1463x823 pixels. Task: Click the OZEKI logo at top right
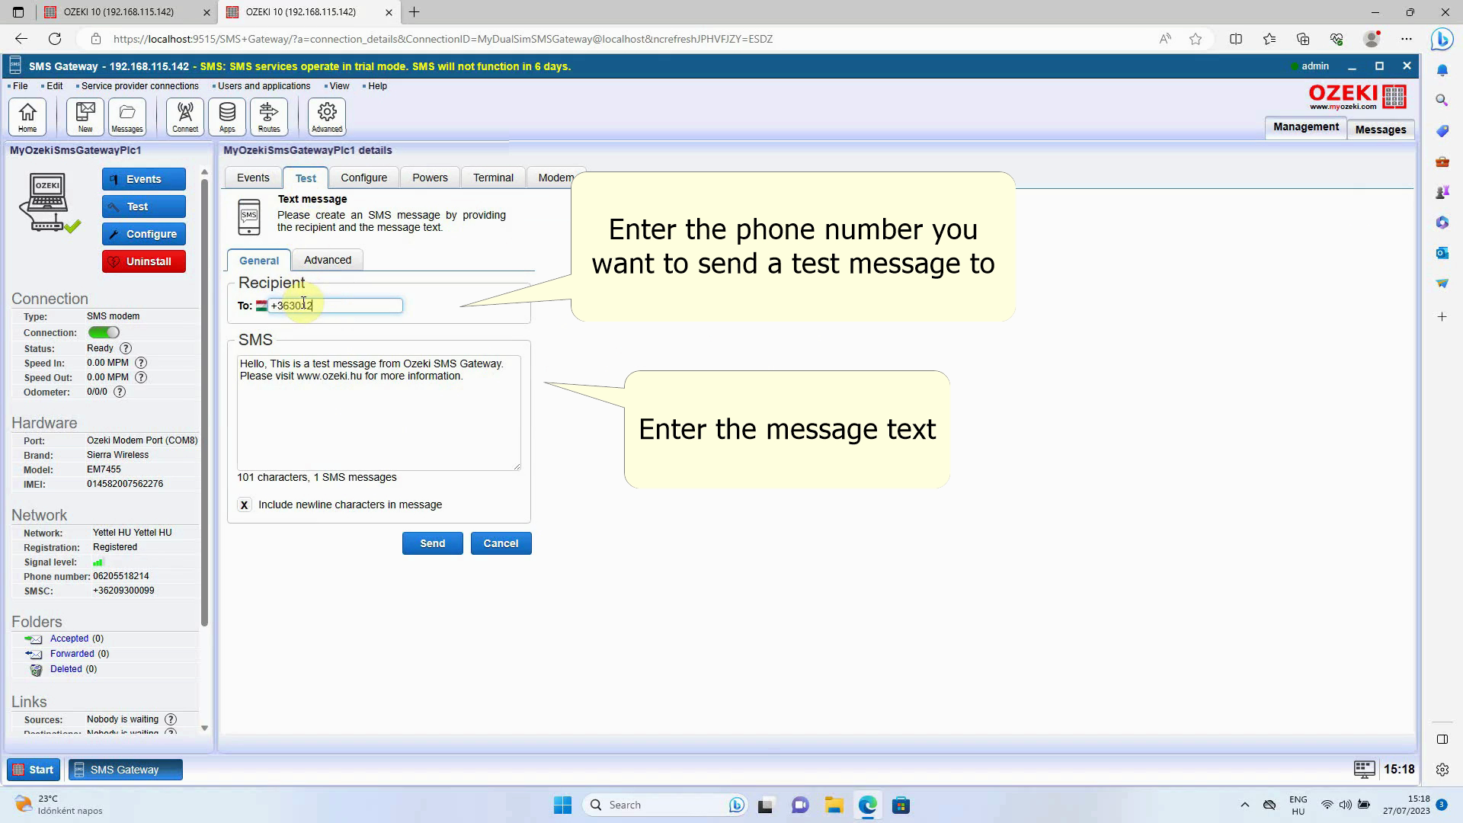point(1357,97)
